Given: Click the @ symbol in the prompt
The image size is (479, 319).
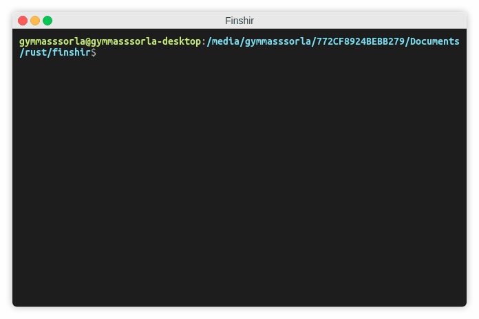Looking at the screenshot, I should 88,41.
